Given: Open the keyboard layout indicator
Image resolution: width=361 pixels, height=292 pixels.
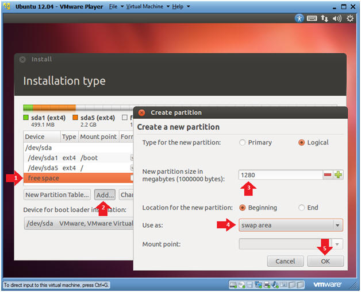Looking at the screenshot, I should coord(312,18).
